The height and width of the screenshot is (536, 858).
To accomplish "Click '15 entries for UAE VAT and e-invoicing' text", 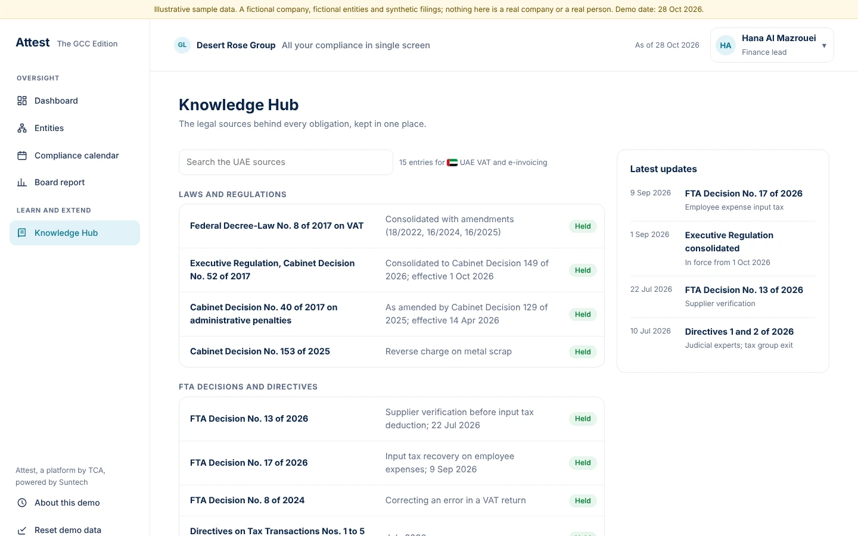I will 473,162.
